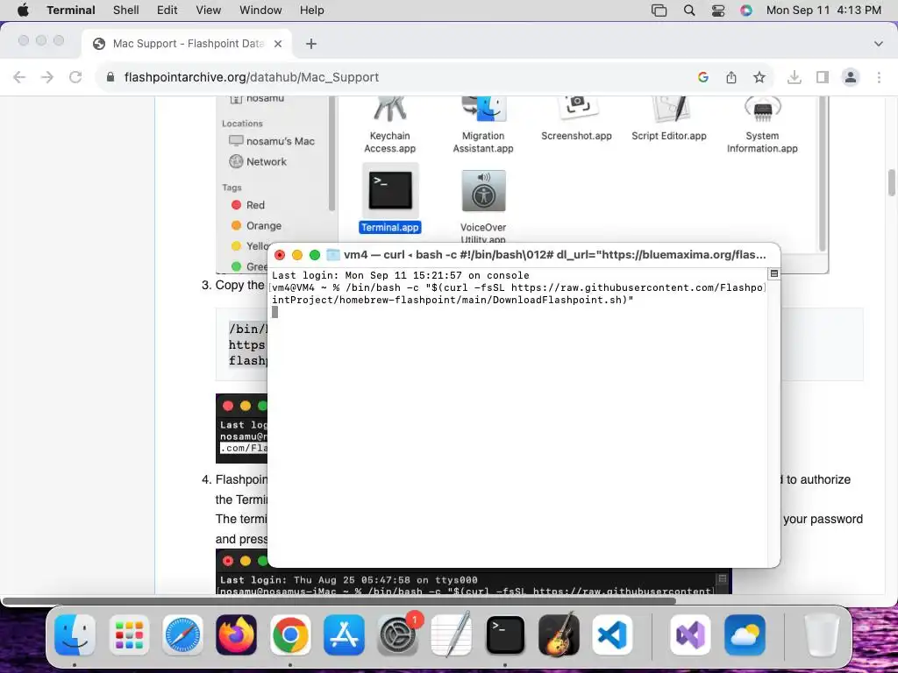Click the Stage Manager icon in the menu bar
Viewport: 898px width, 673px height.
point(659,11)
